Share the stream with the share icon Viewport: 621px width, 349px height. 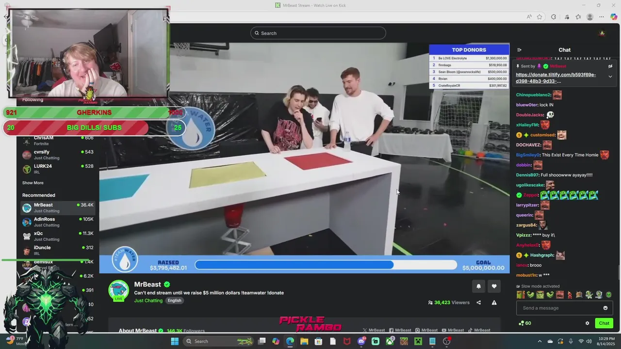pos(478,302)
